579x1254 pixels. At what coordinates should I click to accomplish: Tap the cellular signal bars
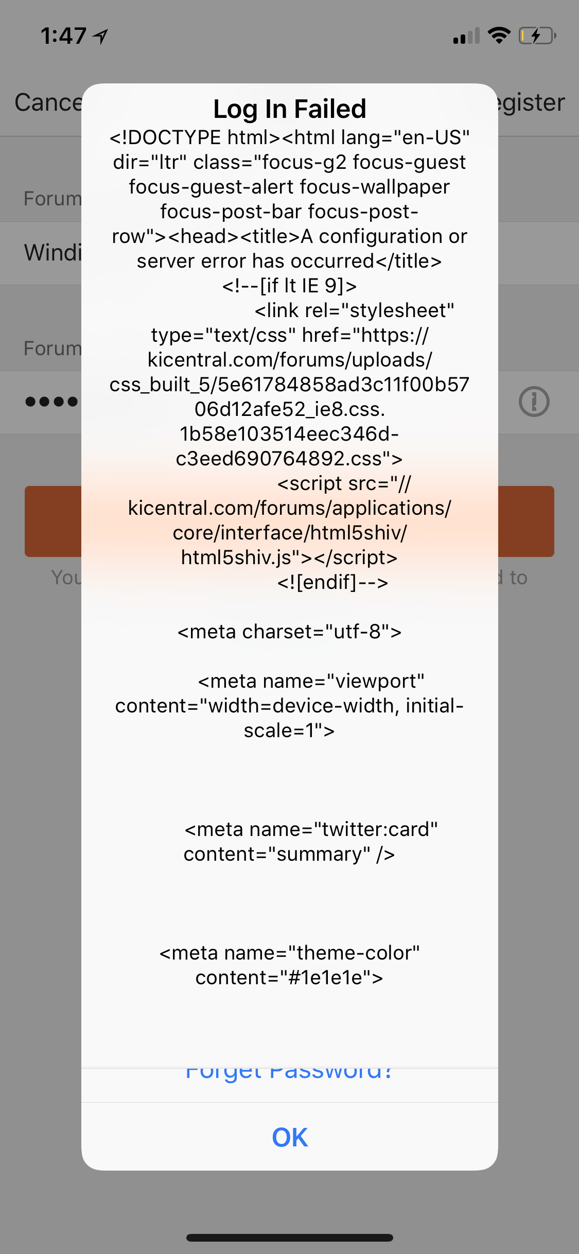466,36
